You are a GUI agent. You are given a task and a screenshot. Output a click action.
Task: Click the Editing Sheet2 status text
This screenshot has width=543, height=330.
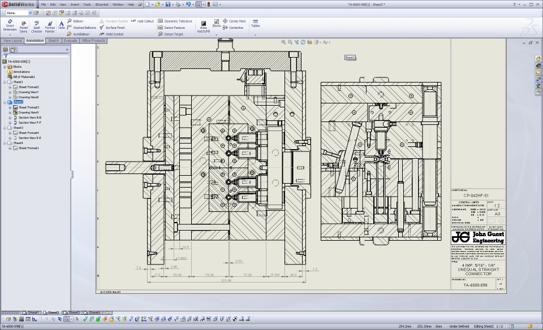pyautogui.click(x=484, y=326)
